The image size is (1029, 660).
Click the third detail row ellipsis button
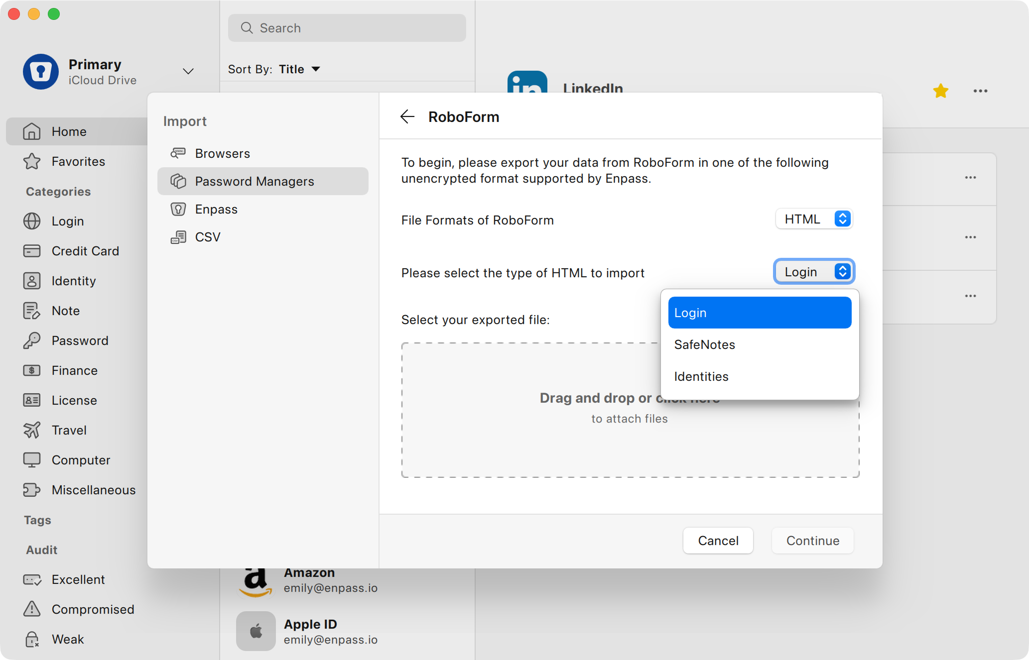pos(971,296)
